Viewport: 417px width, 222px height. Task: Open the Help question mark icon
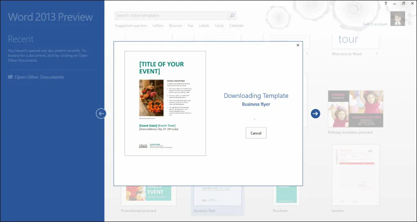386,3
